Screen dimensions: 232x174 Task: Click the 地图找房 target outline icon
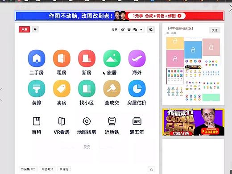coord(87,121)
